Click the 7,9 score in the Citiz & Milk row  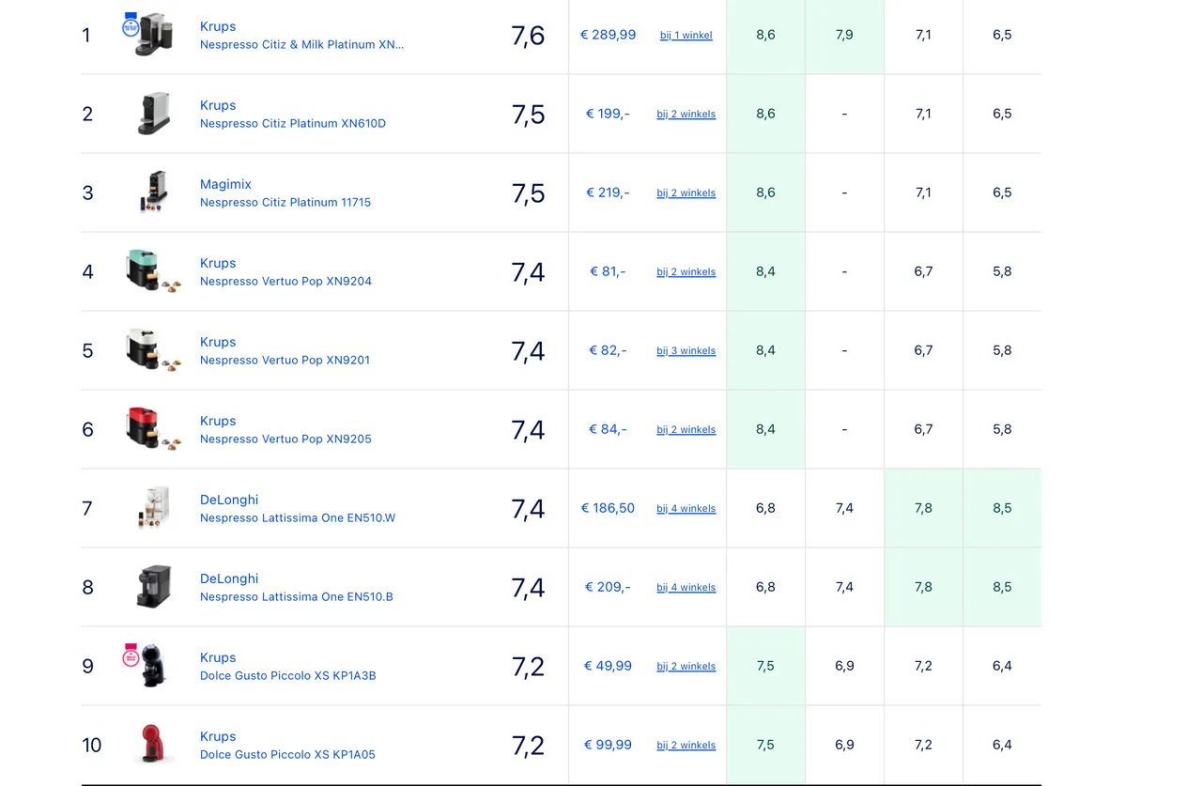(x=844, y=35)
